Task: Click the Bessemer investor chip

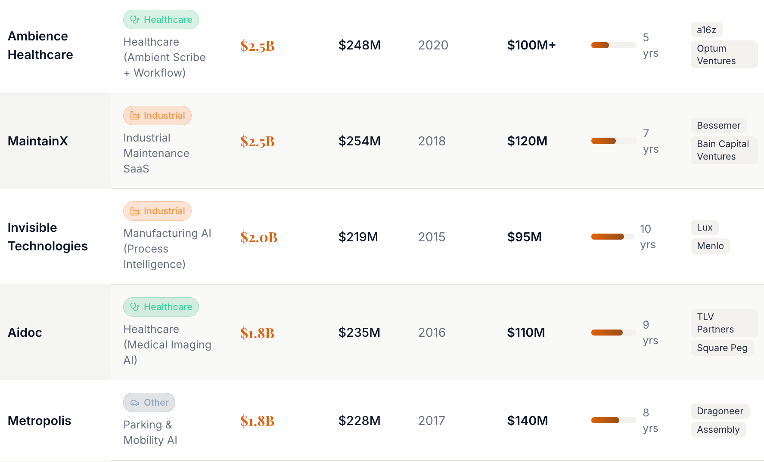Action: (718, 126)
